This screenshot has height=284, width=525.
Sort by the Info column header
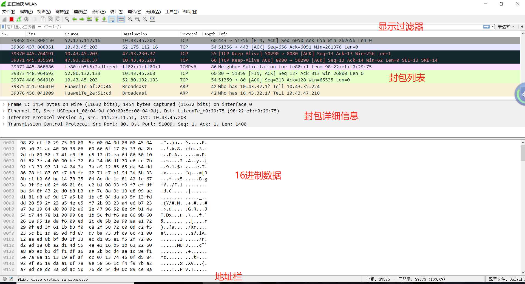click(x=368, y=34)
